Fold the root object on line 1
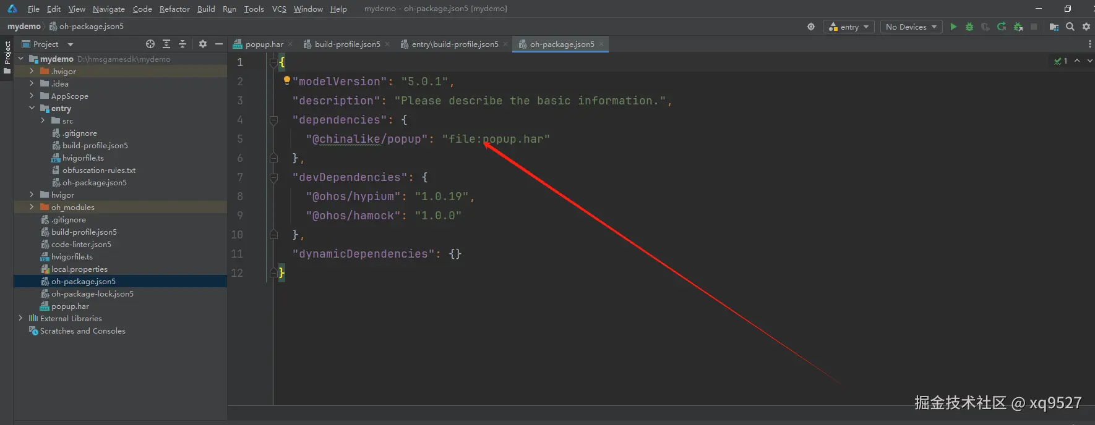Screen dimensions: 1095x425 273,62
